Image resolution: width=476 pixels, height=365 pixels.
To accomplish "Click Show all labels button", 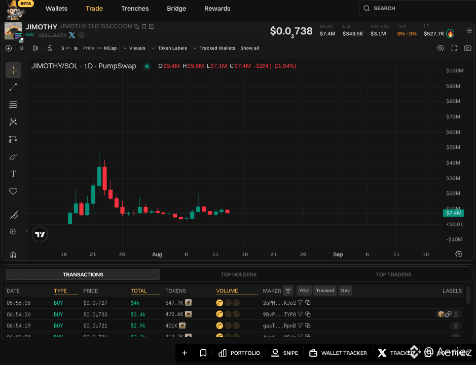I will click(250, 48).
